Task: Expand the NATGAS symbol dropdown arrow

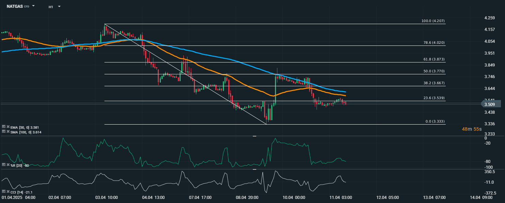Action: [33, 6]
